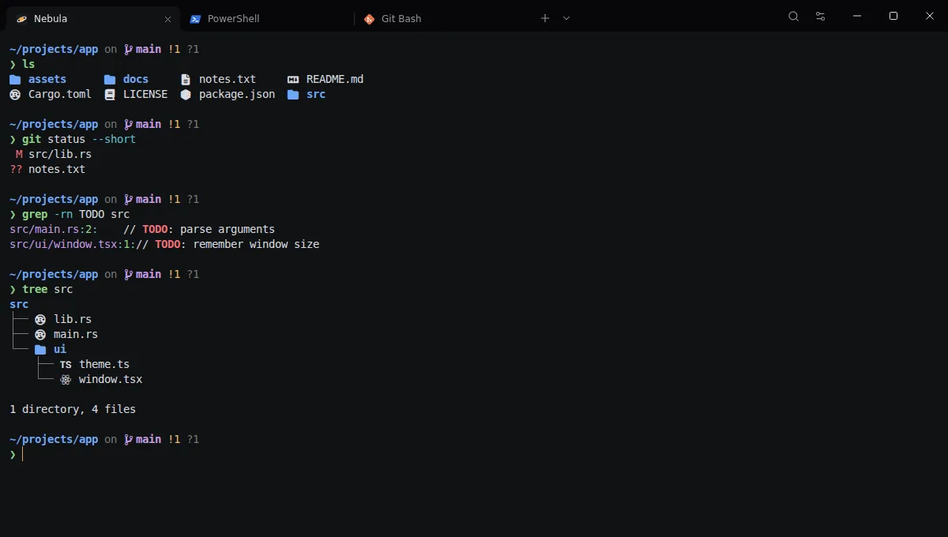Click the docs folder icon
This screenshot has height=537, width=948.
110,79
